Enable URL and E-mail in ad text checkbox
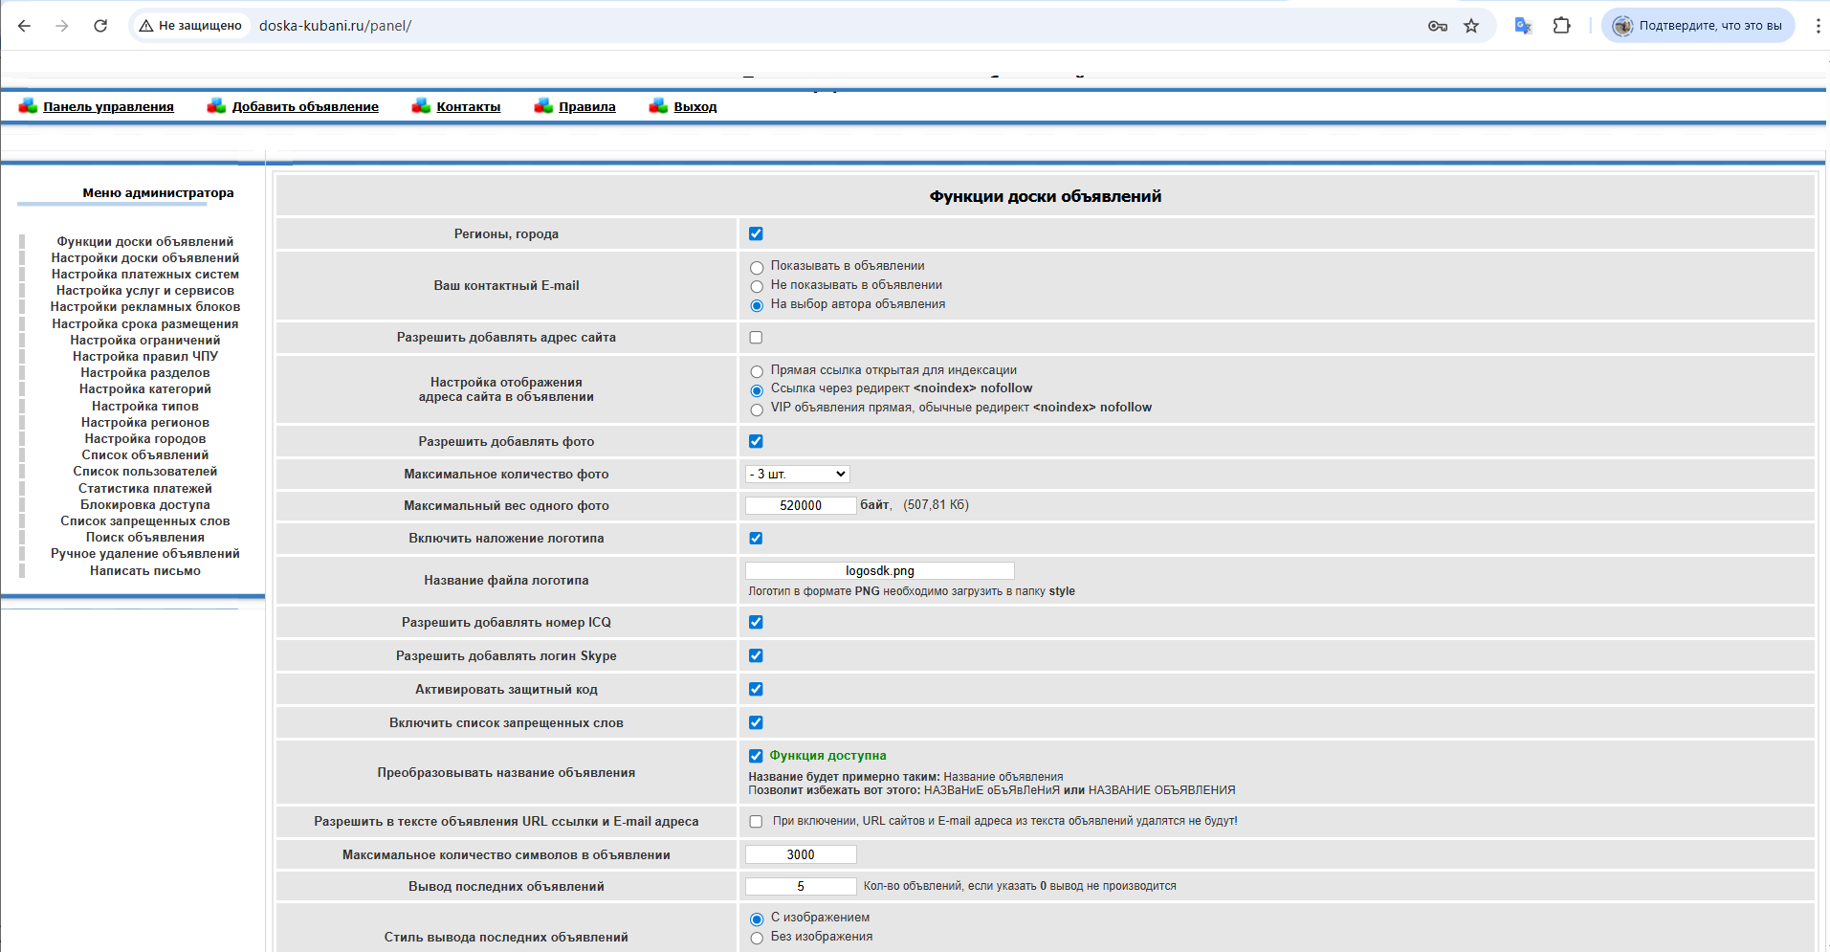Viewport: 1830px width, 952px height. (756, 821)
